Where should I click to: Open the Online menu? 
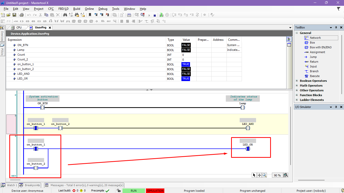89,9
